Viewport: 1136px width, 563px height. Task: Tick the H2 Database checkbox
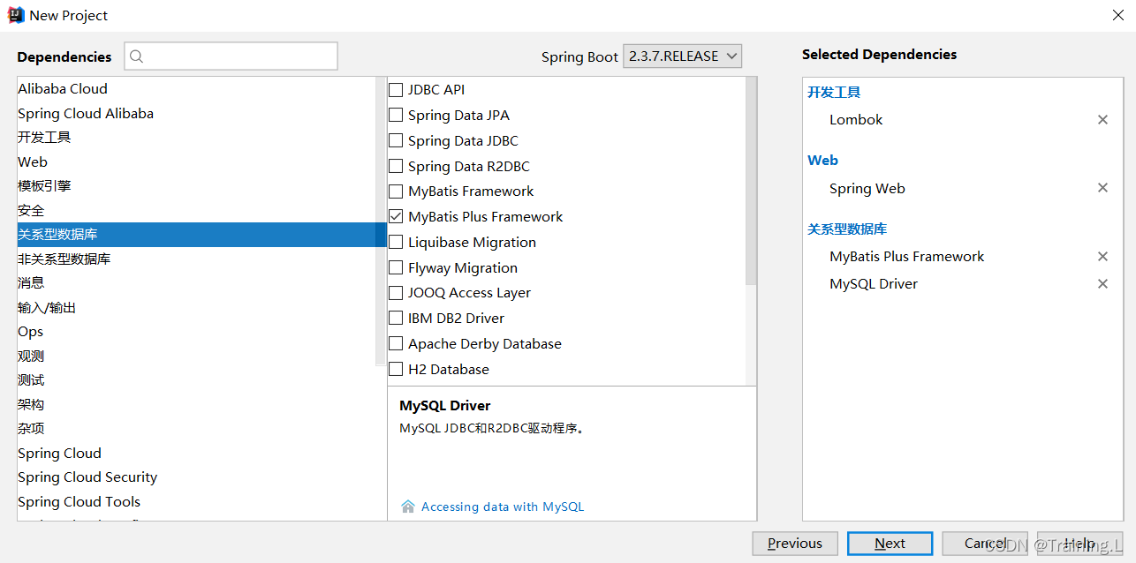(396, 370)
